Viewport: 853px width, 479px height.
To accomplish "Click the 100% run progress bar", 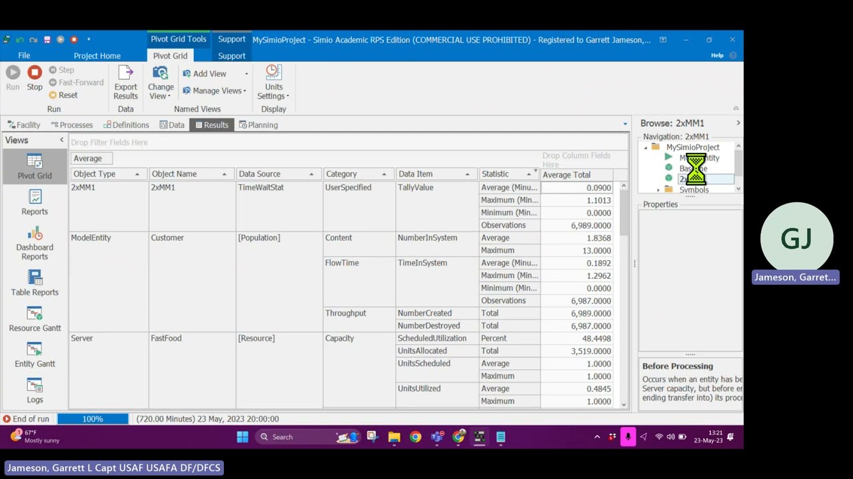I will 93,419.
